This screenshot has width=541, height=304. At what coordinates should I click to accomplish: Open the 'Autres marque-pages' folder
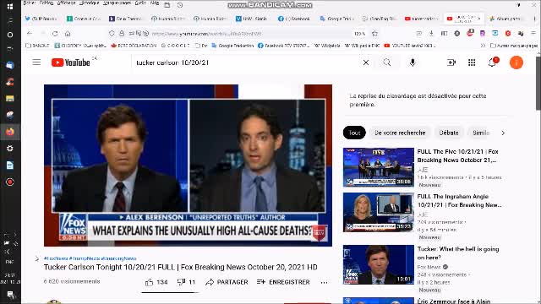point(514,45)
